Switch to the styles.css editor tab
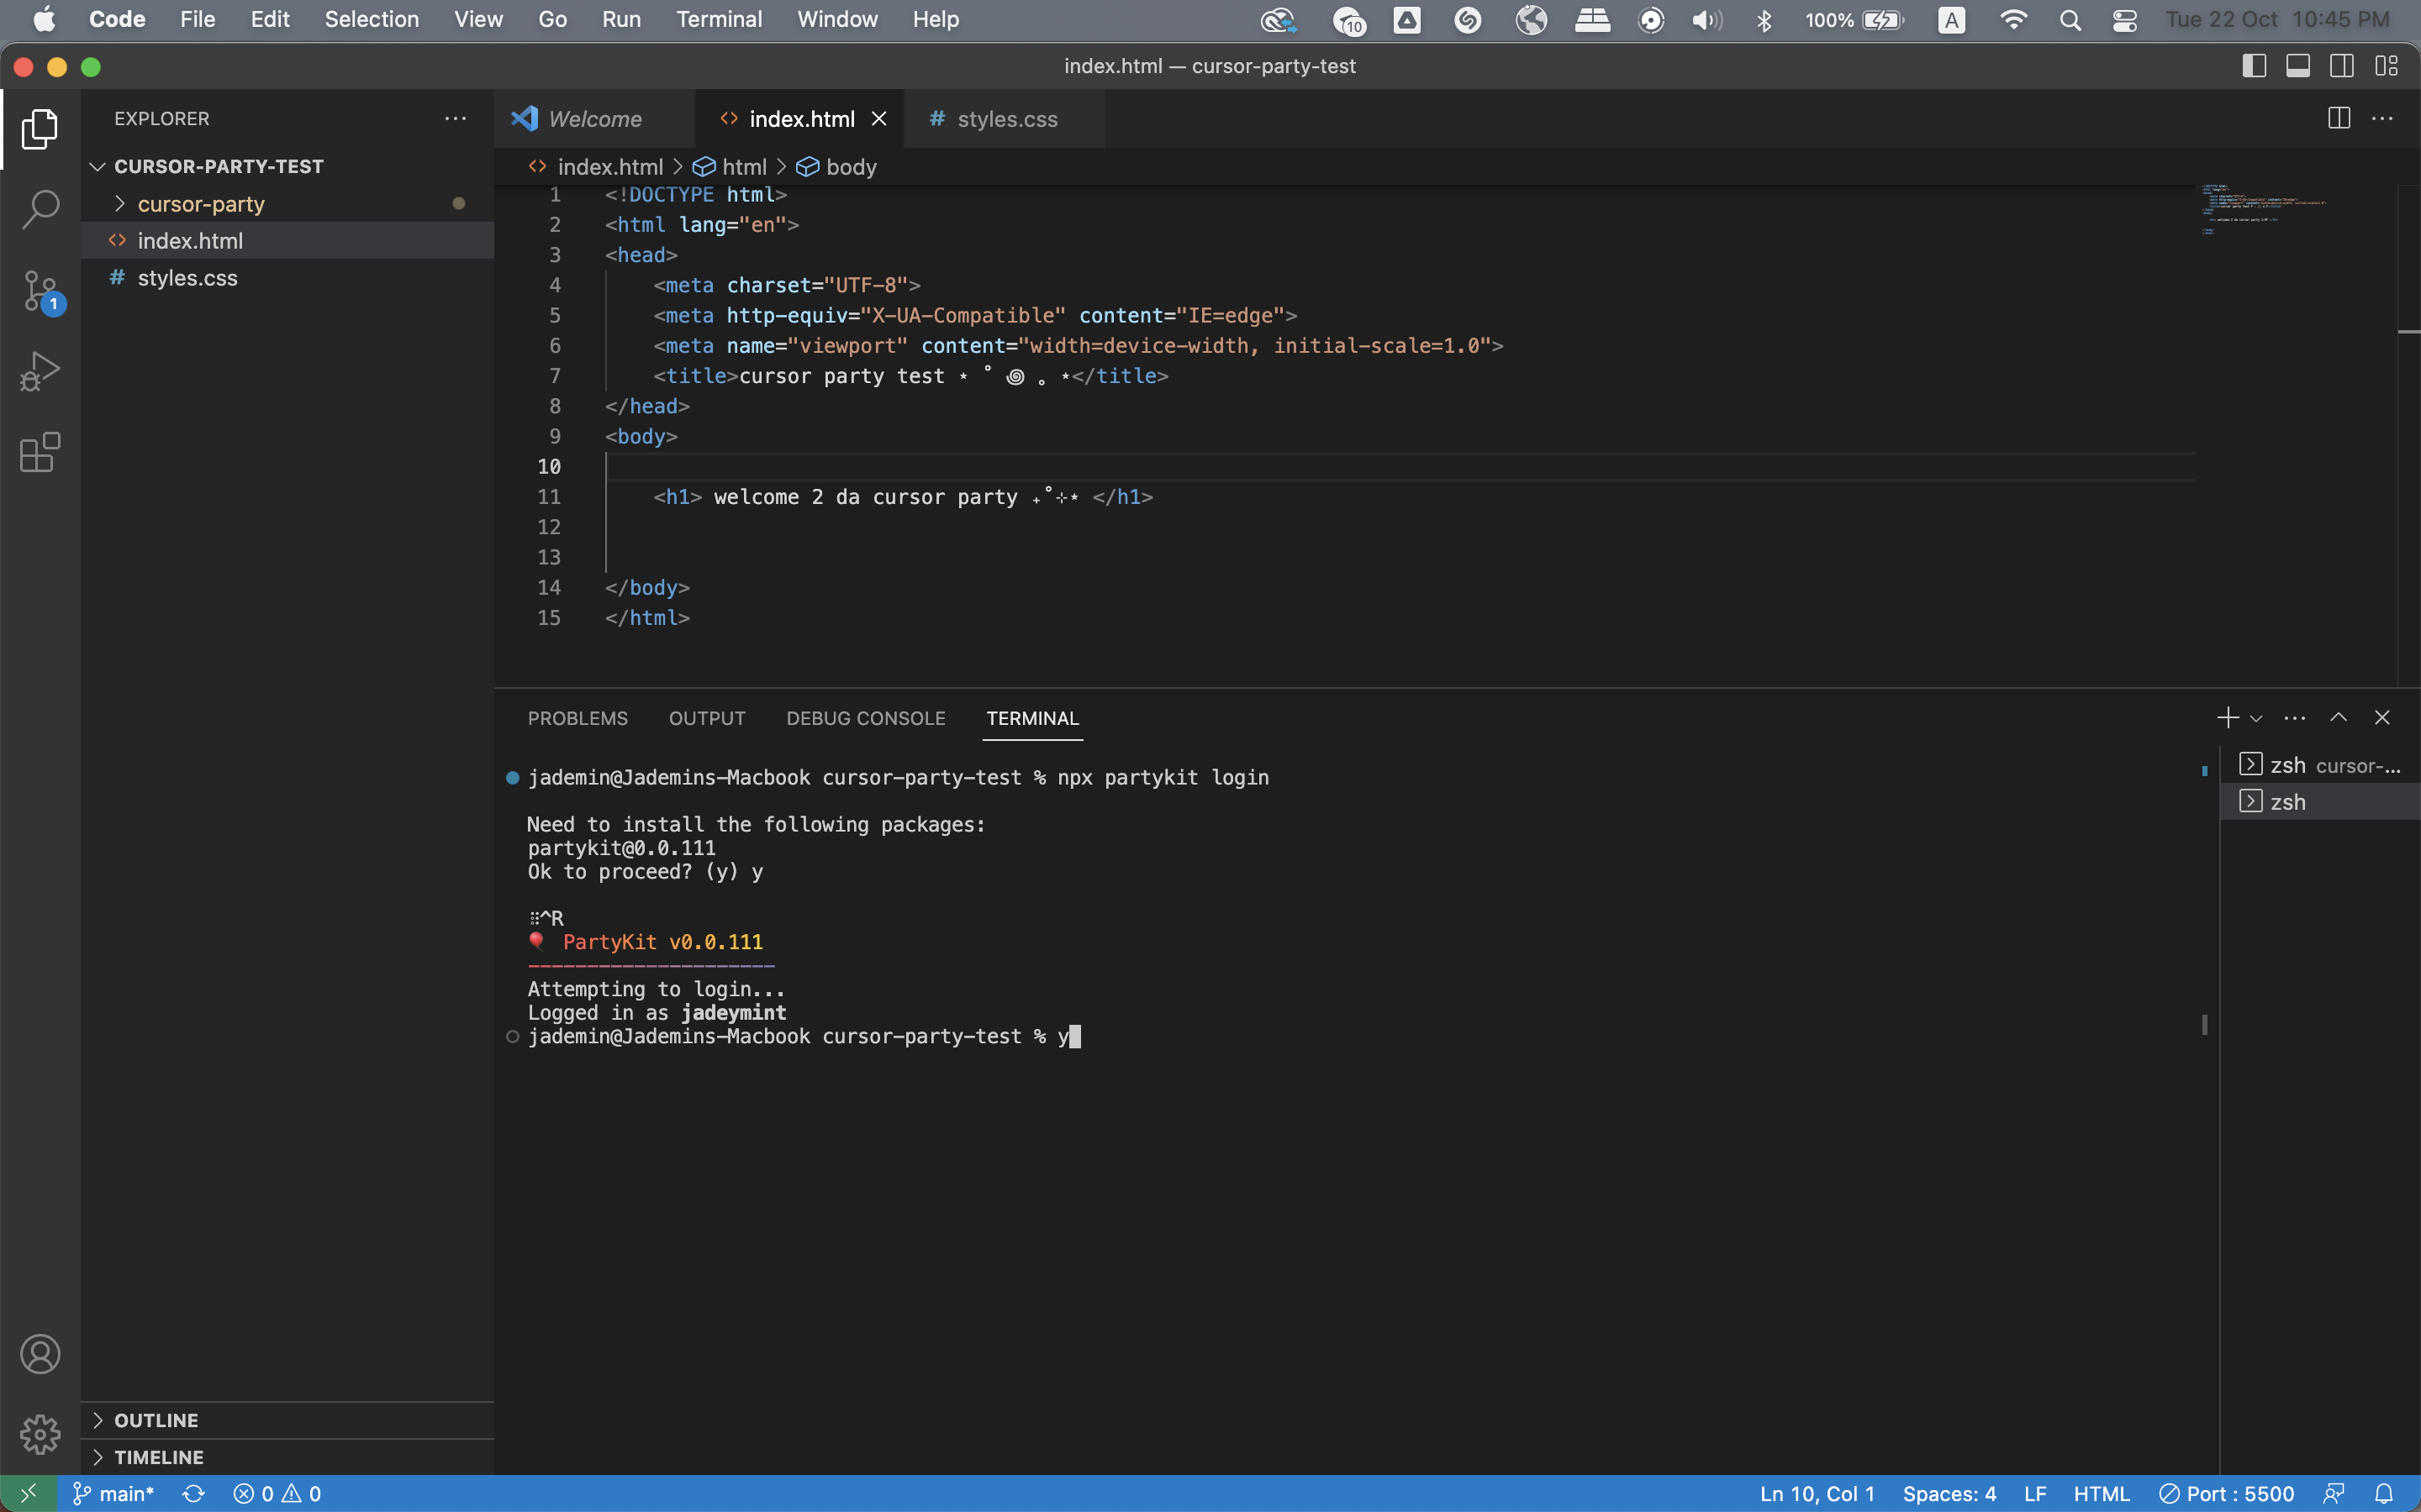Viewport: 2421px width, 1512px height. (x=1006, y=119)
